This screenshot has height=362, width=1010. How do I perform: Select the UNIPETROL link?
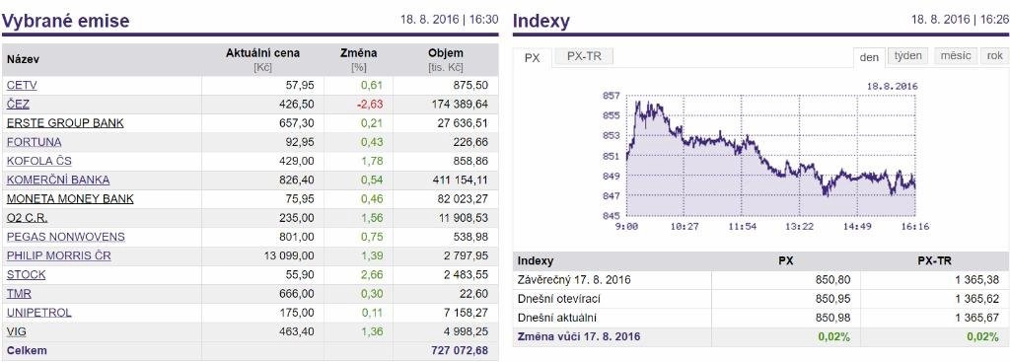point(39,313)
